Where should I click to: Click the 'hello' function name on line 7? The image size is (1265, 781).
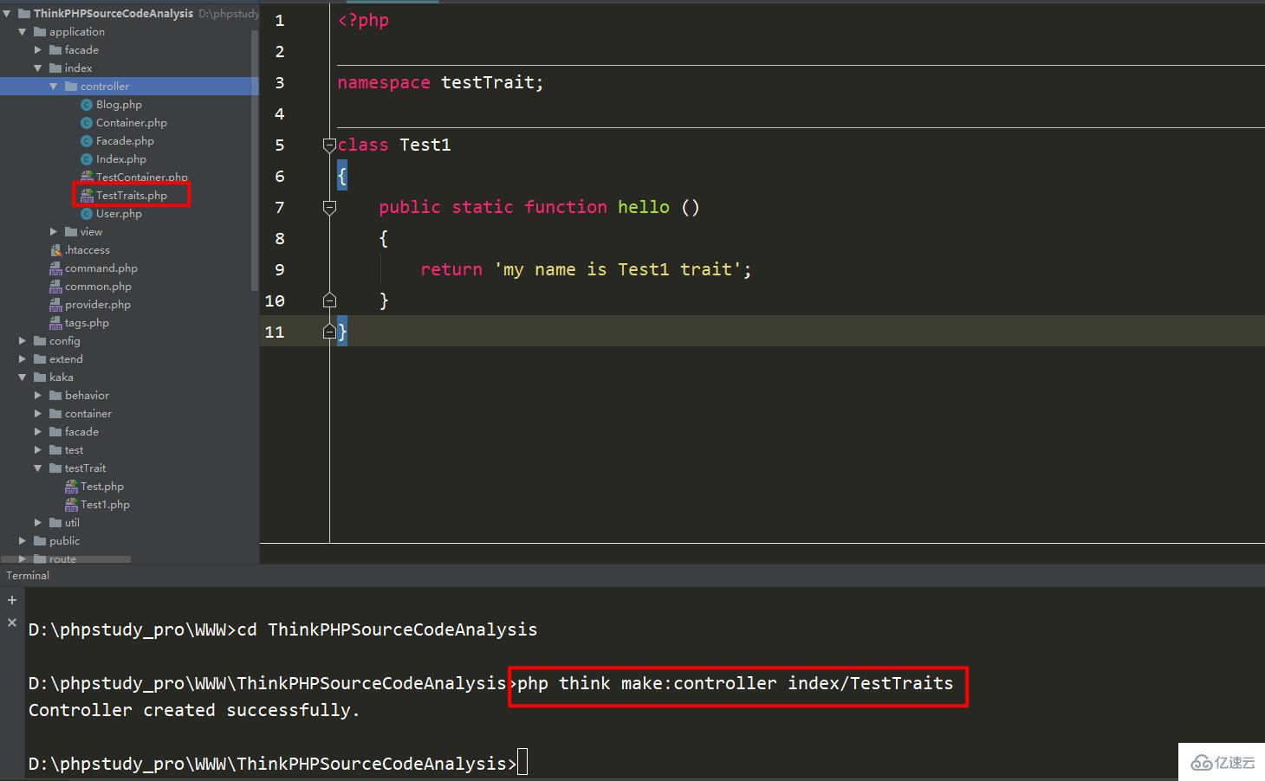point(644,207)
